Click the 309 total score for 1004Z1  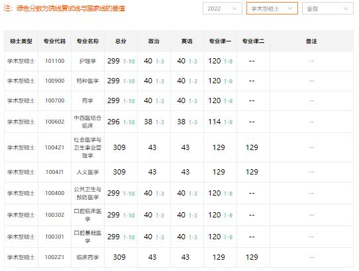point(119,147)
